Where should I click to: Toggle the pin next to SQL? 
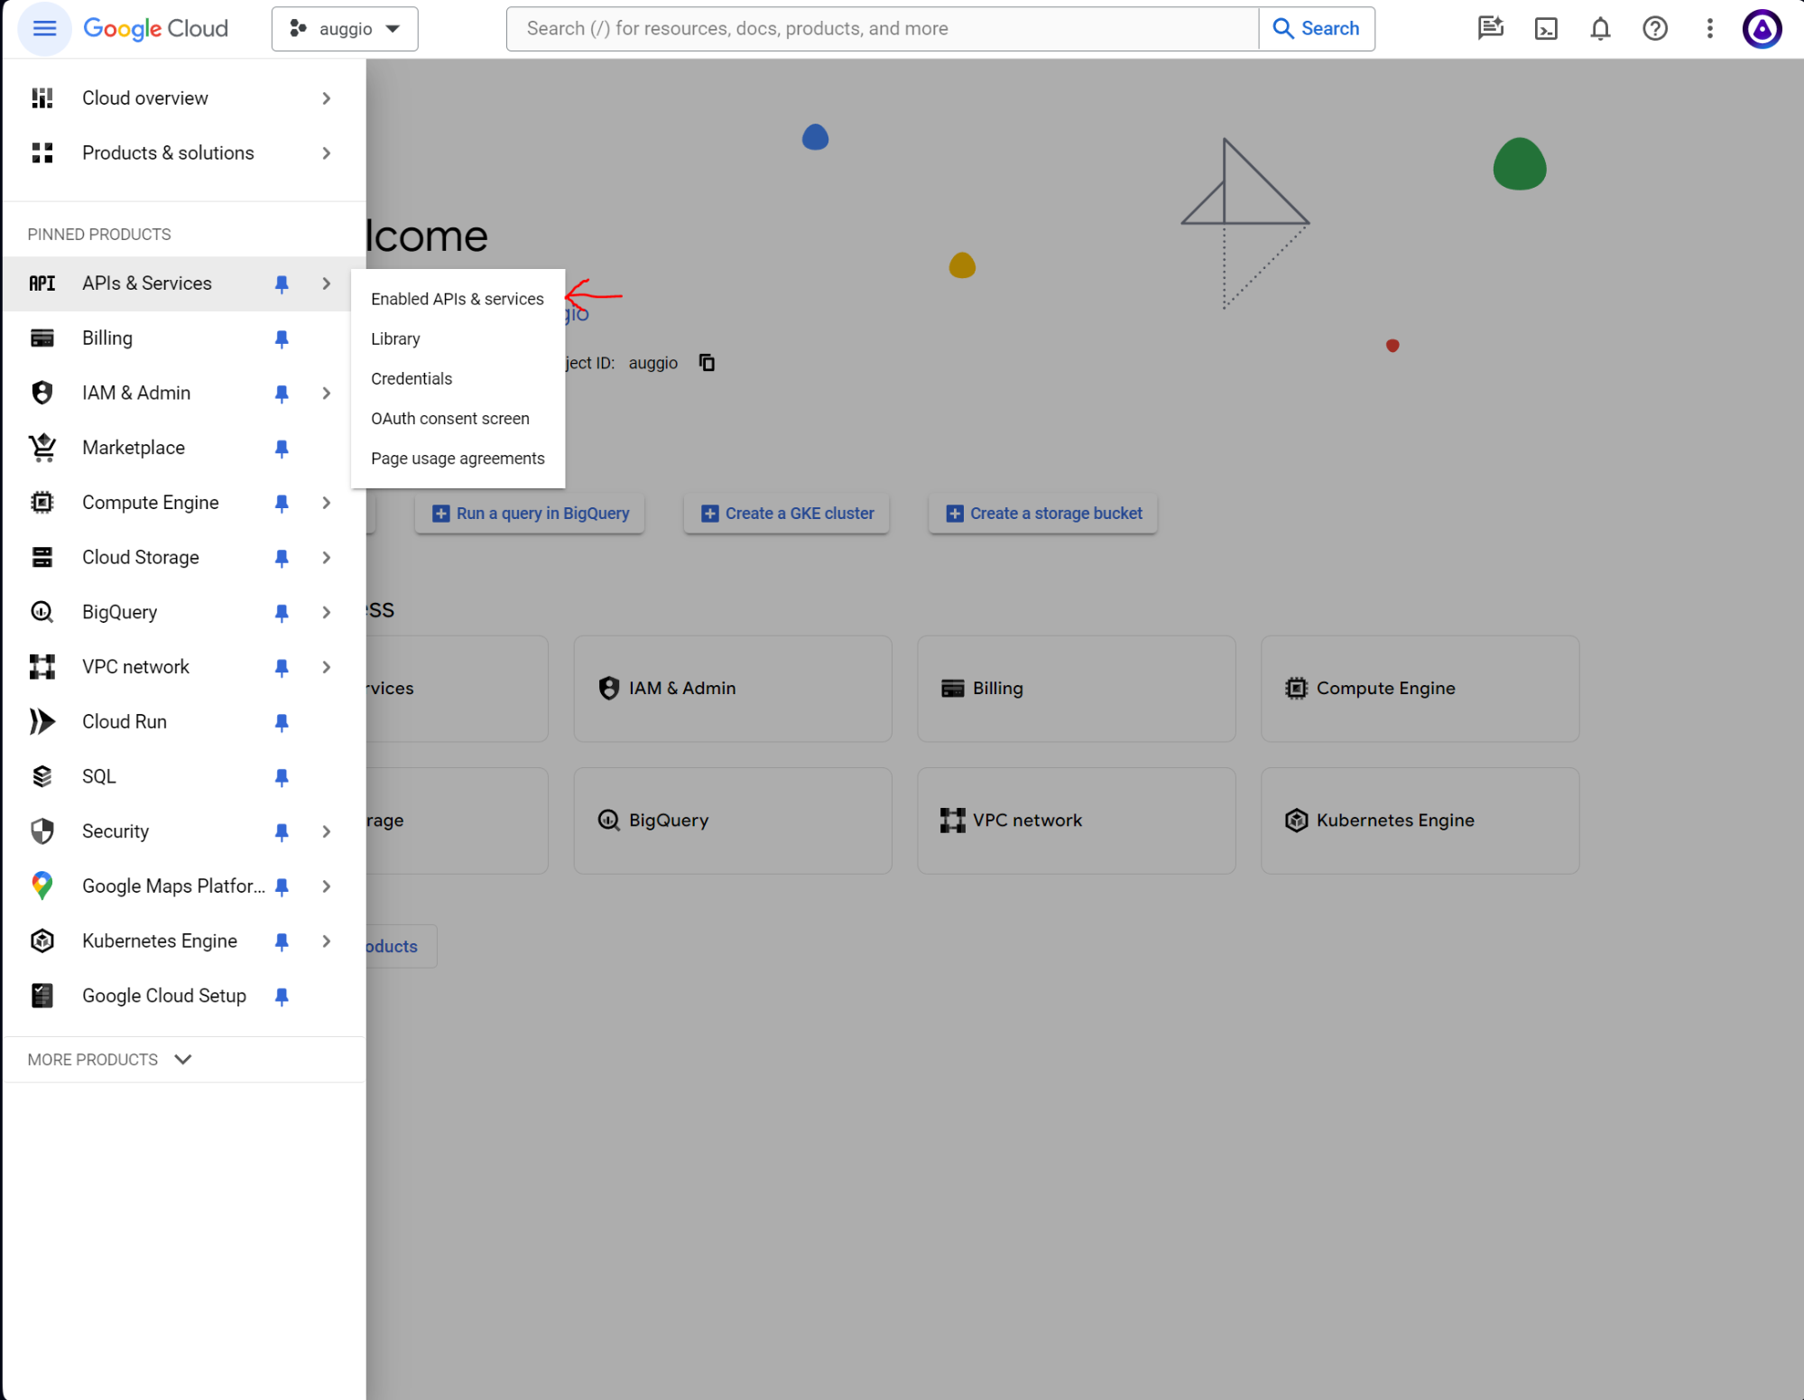click(x=282, y=777)
